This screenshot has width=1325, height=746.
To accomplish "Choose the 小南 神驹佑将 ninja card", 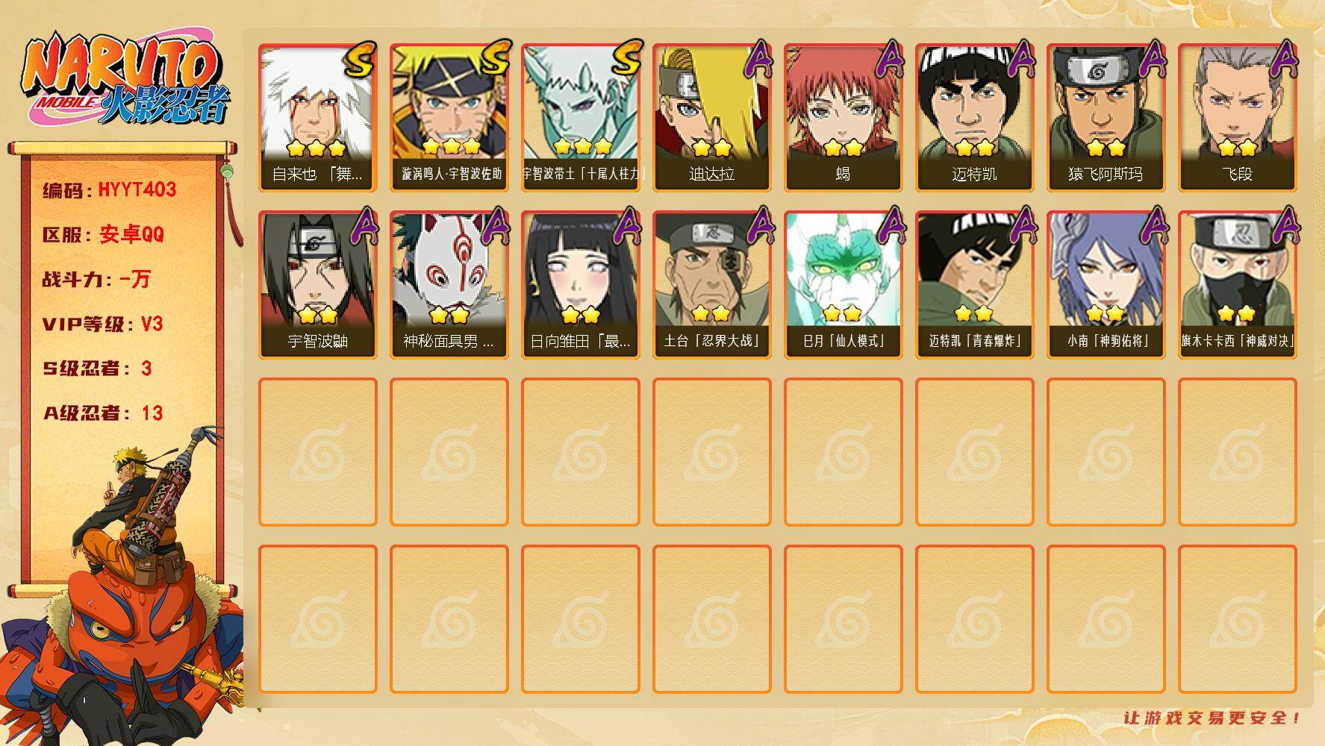I will (x=1106, y=285).
